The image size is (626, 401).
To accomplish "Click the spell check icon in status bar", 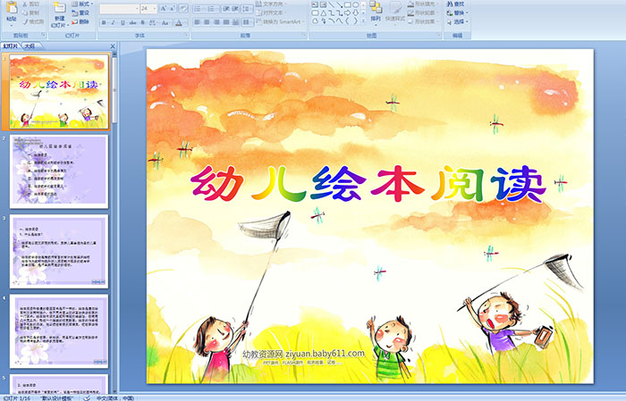I will 87,397.
